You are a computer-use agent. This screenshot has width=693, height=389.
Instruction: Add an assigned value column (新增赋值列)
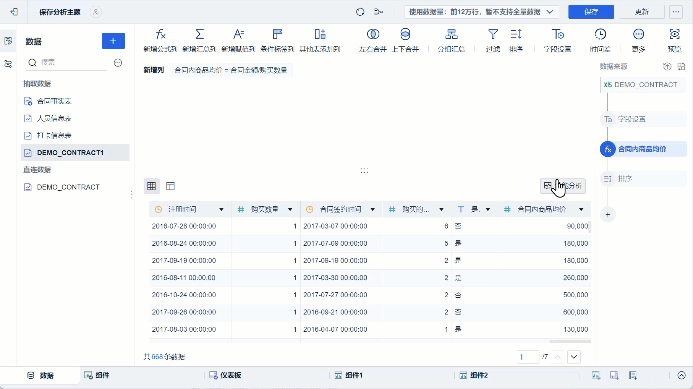238,40
